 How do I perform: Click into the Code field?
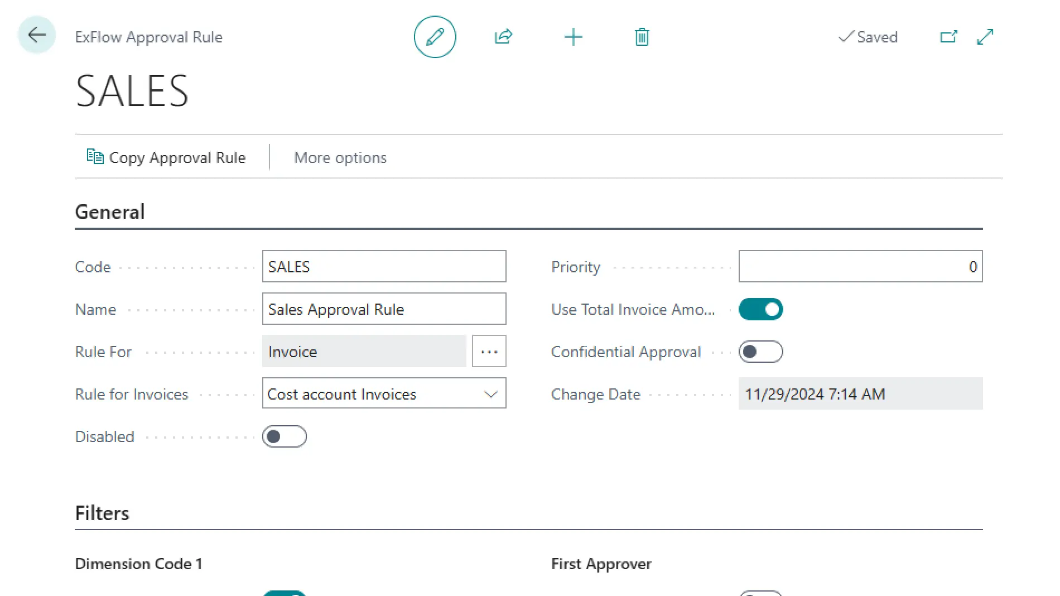click(x=384, y=267)
